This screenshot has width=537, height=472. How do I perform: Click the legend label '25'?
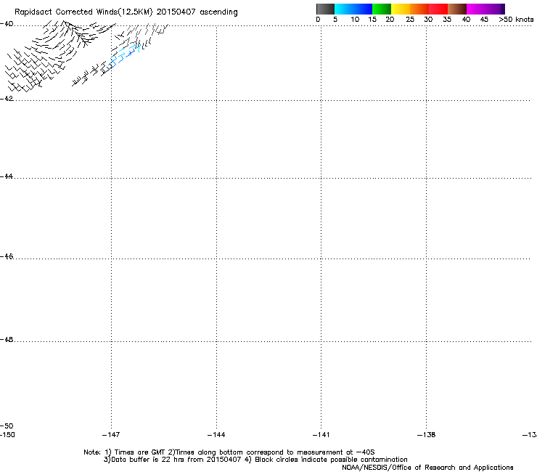pos(410,20)
